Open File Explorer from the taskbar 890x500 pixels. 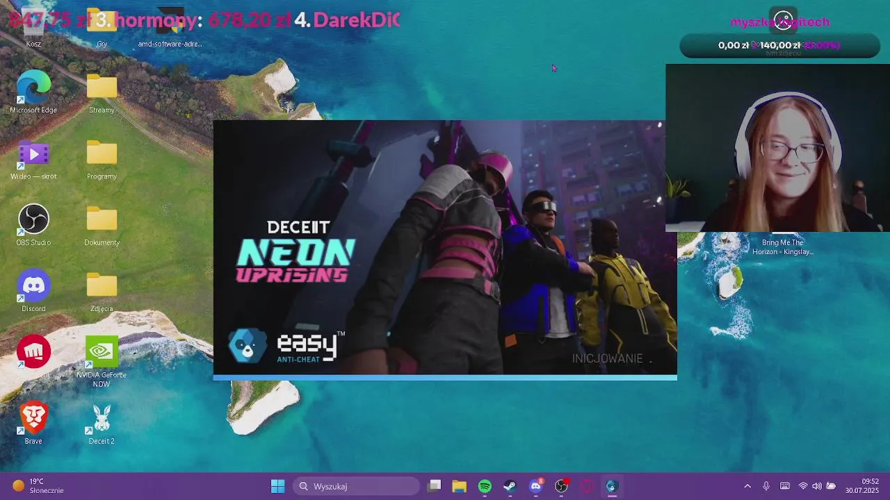(x=460, y=486)
